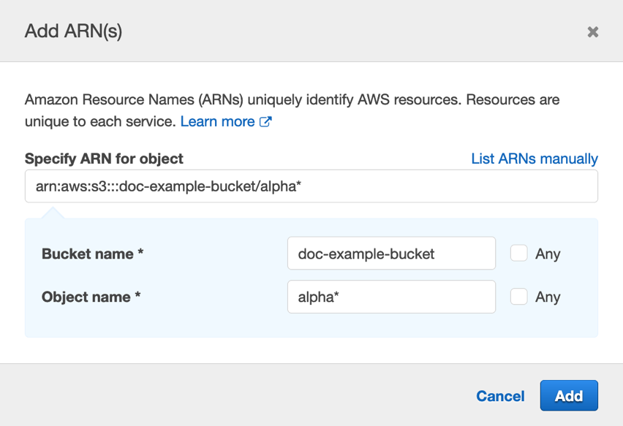The image size is (623, 426).
Task: Place cursor in the doc-example-bucket field
Action: tap(391, 254)
